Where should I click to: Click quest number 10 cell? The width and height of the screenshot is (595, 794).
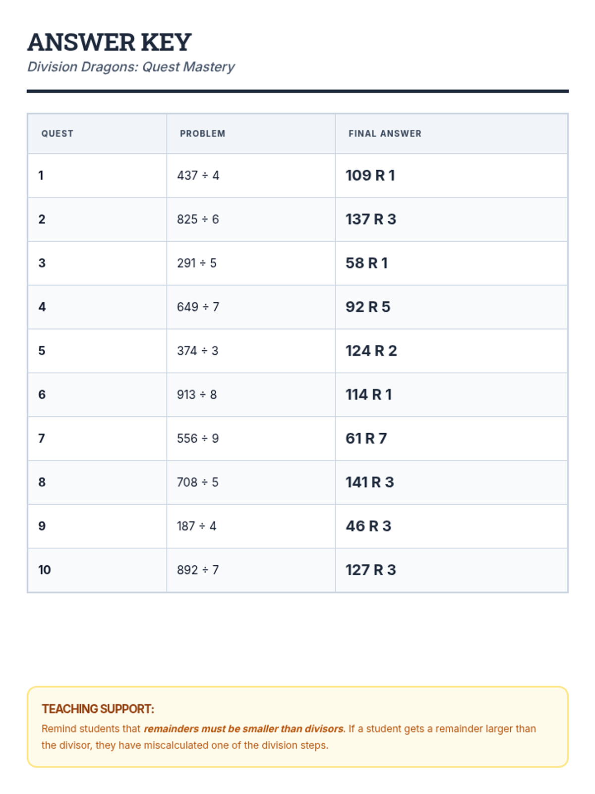(45, 570)
